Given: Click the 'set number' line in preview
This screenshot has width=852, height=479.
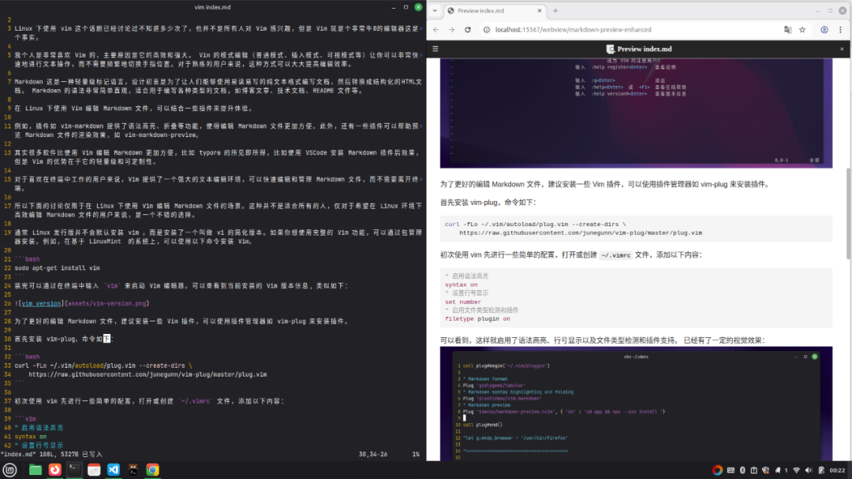Looking at the screenshot, I should click(x=462, y=303).
